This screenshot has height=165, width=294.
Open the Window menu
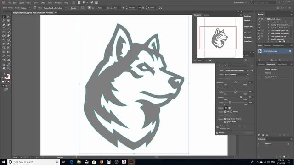pyautogui.click(x=58, y=3)
